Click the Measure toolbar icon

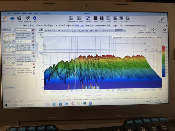point(5,19)
